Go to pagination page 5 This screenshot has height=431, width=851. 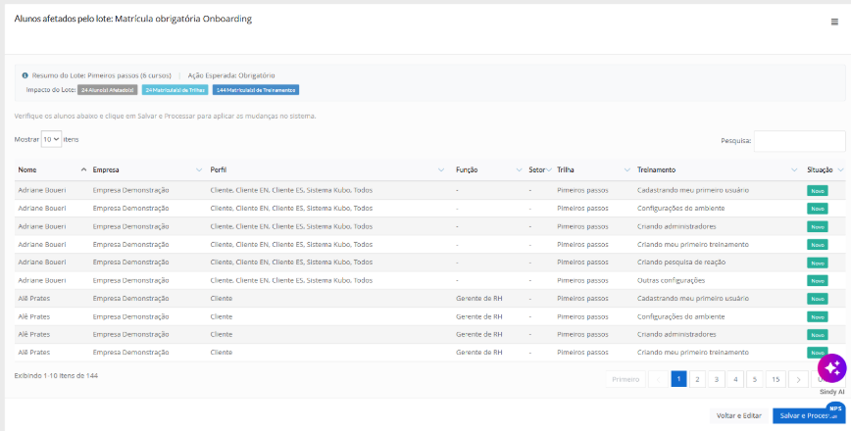tap(754, 379)
